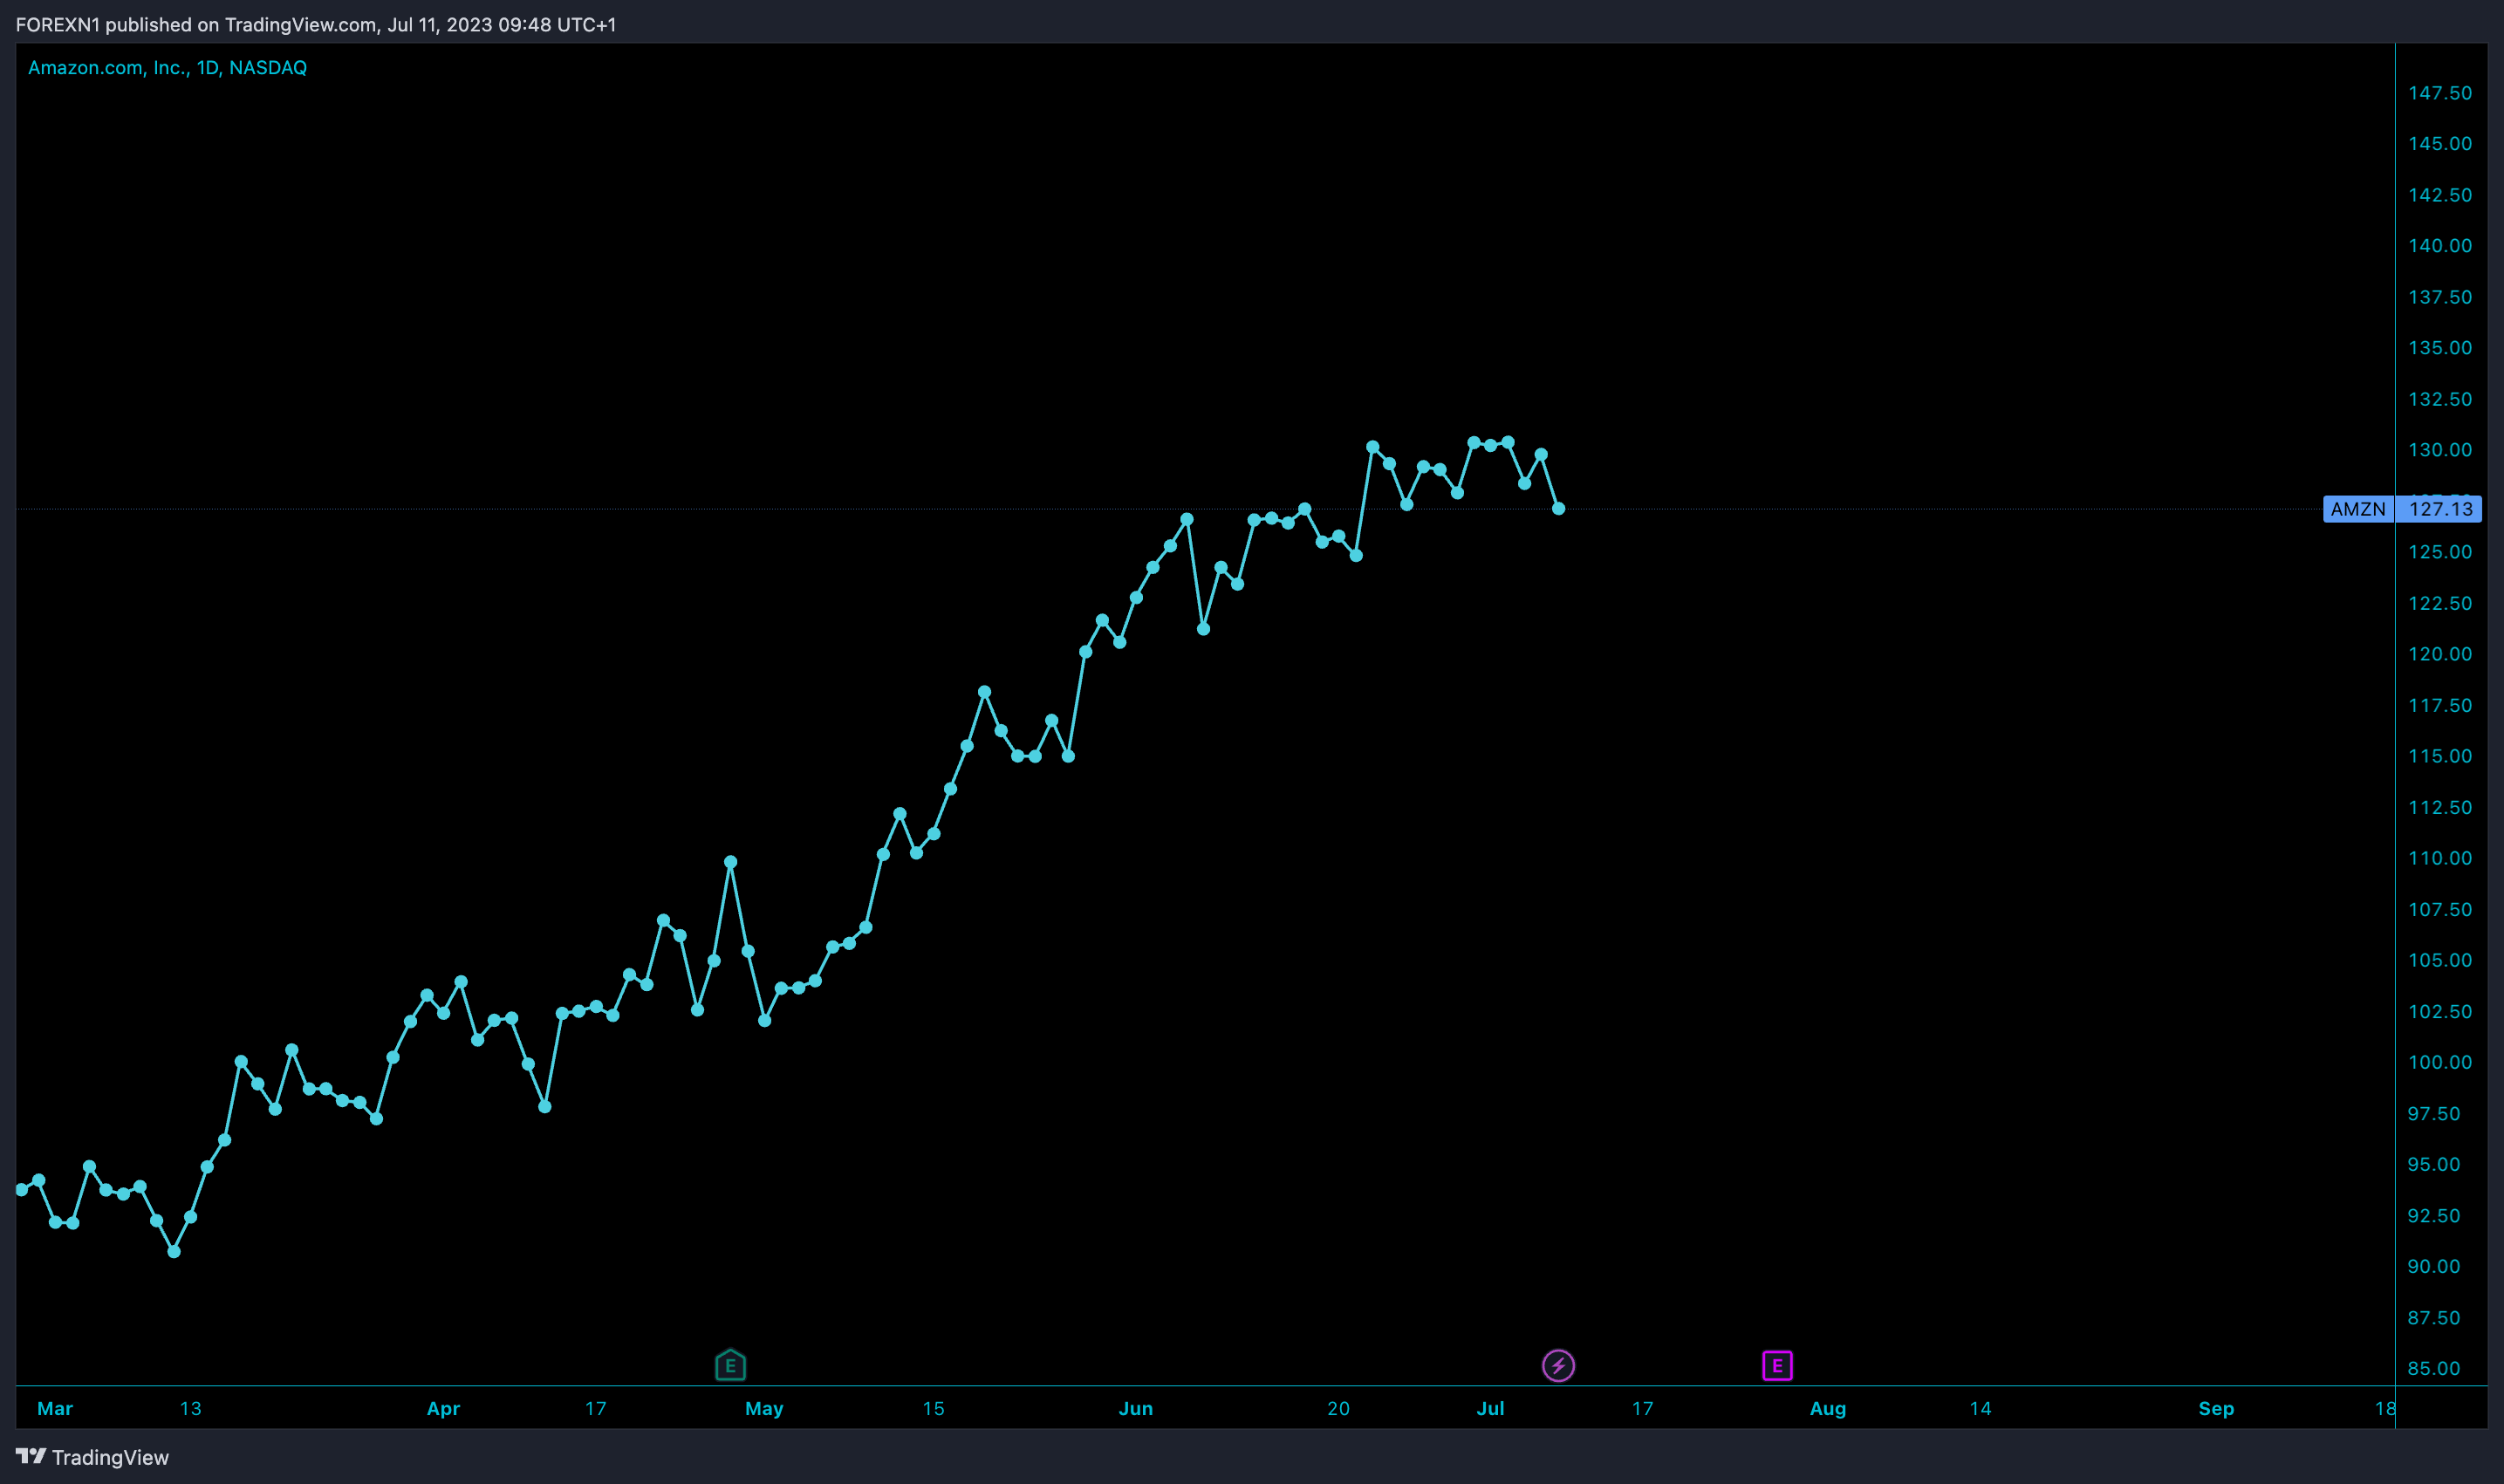Click the 112.50 price axis label
The image size is (2504, 1484).
pyautogui.click(x=2439, y=807)
